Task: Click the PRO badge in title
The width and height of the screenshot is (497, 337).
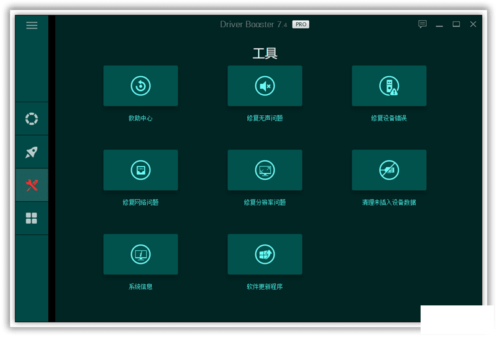Action: tap(301, 24)
